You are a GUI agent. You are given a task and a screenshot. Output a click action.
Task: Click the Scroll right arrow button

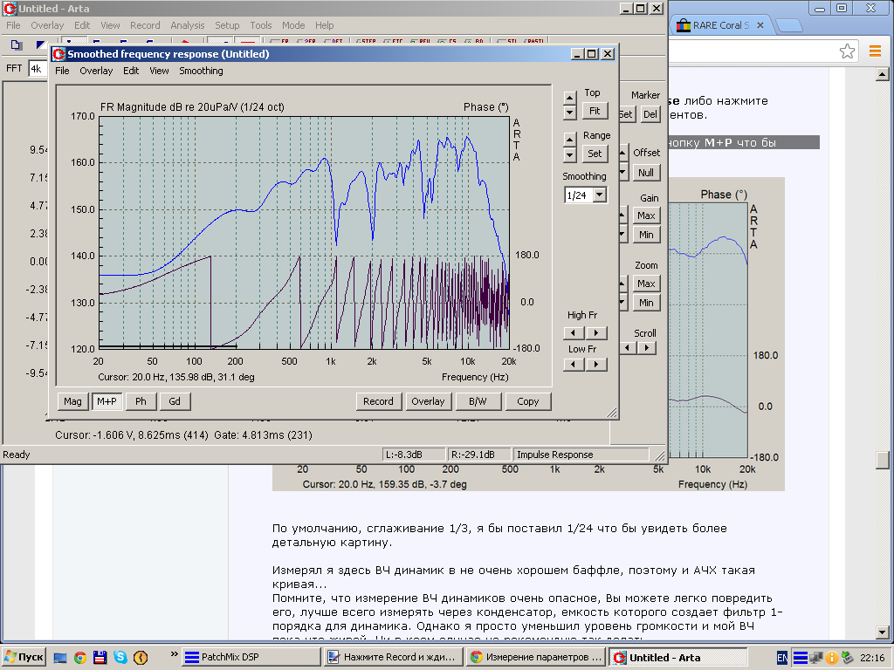point(646,347)
